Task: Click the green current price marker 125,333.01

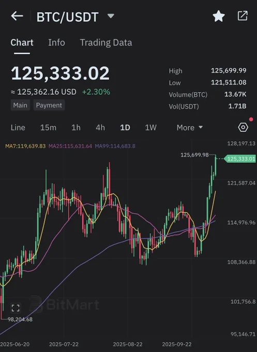Action: (240, 159)
